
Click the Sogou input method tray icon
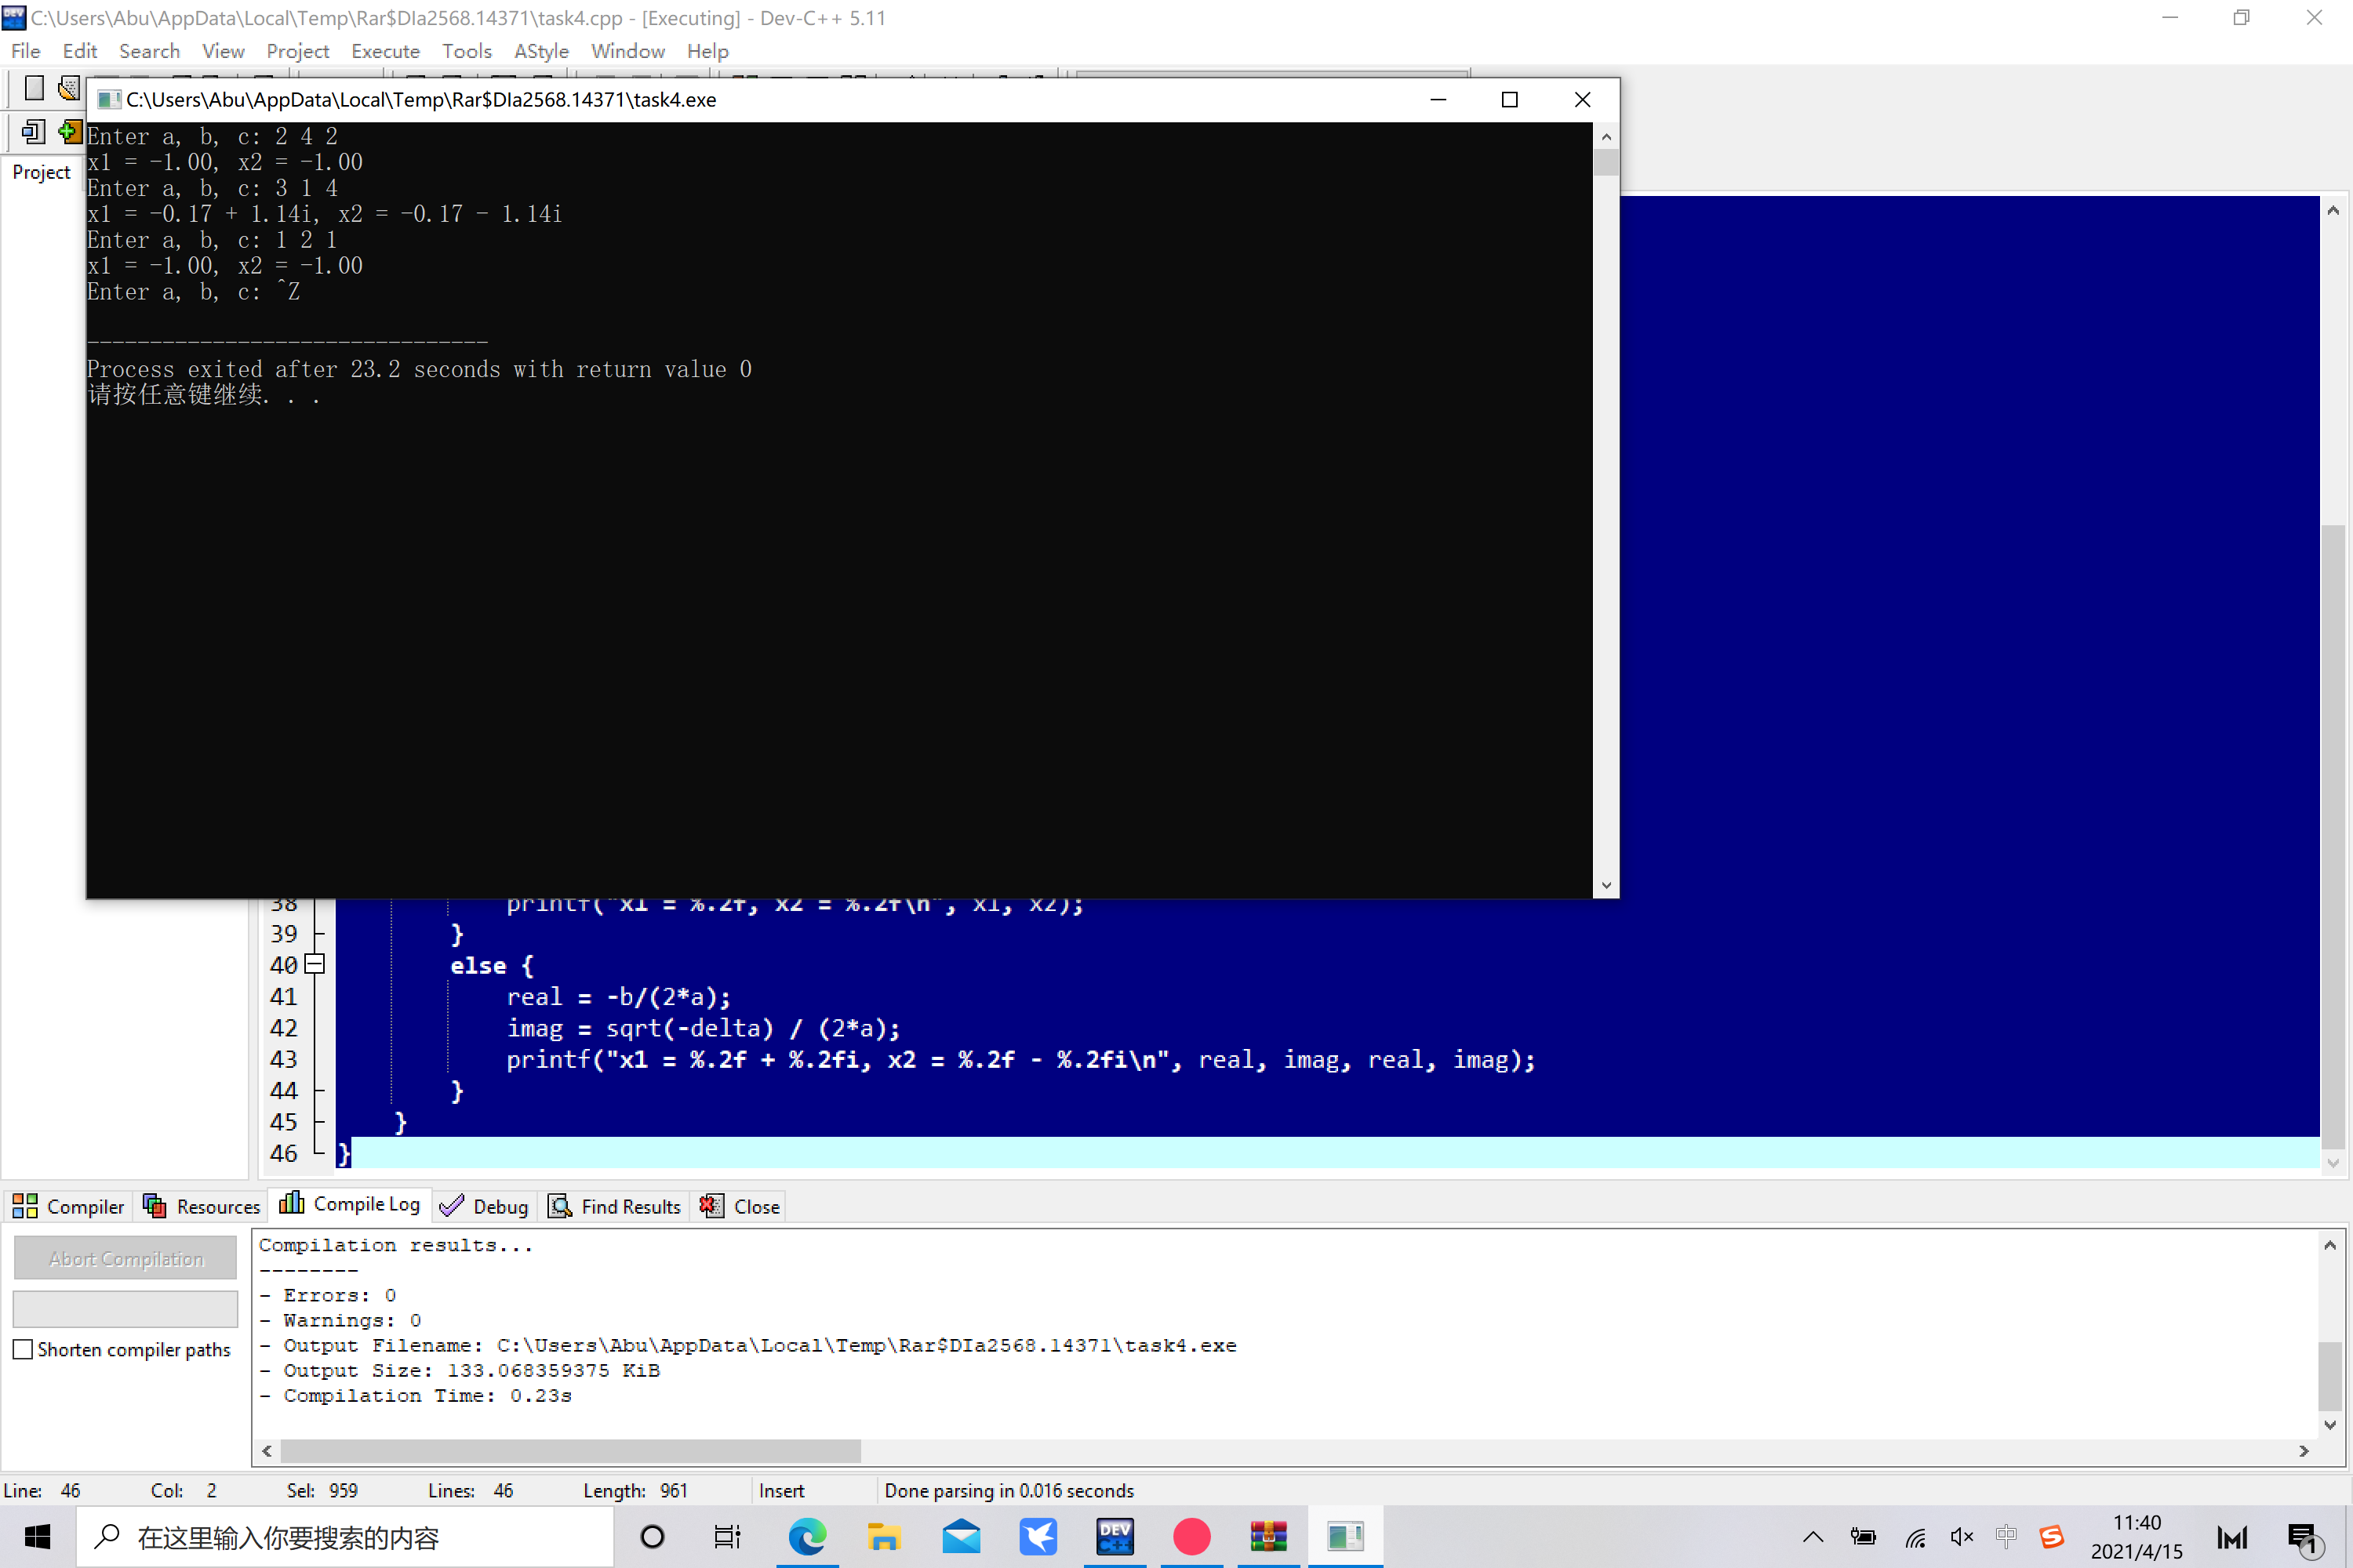tap(2051, 1536)
